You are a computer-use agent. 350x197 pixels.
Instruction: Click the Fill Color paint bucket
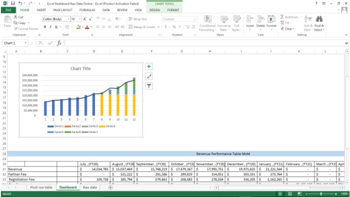(78, 27)
